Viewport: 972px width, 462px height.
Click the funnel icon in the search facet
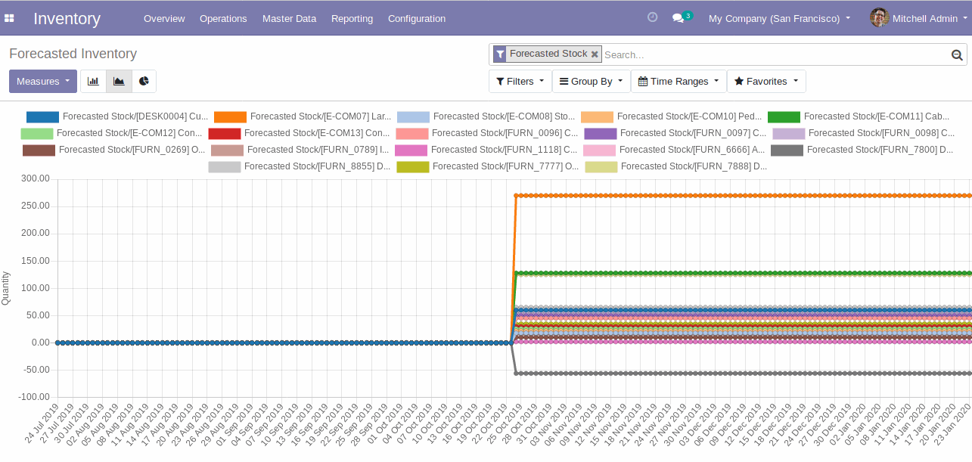pyautogui.click(x=500, y=54)
